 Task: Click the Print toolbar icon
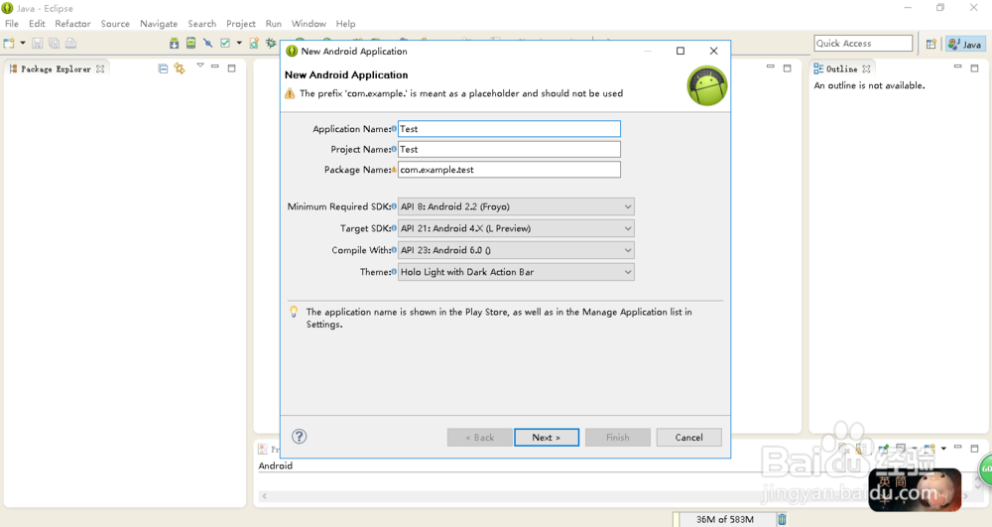coord(70,43)
